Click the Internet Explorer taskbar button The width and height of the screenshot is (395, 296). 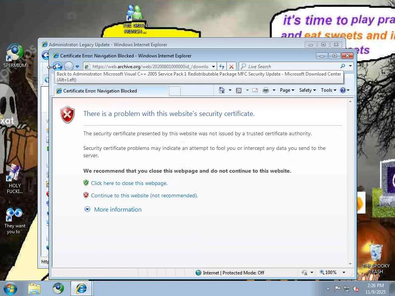tap(81, 288)
